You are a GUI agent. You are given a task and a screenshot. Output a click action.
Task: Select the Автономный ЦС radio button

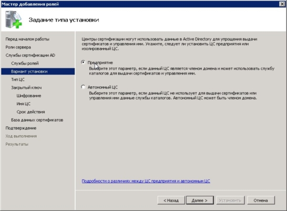pos(83,87)
